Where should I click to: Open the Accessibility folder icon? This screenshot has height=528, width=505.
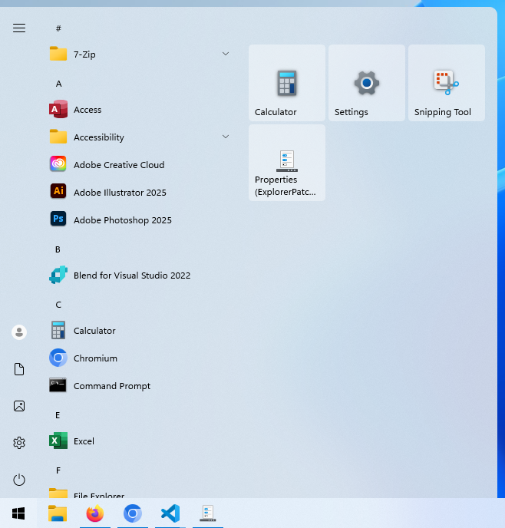pos(58,137)
